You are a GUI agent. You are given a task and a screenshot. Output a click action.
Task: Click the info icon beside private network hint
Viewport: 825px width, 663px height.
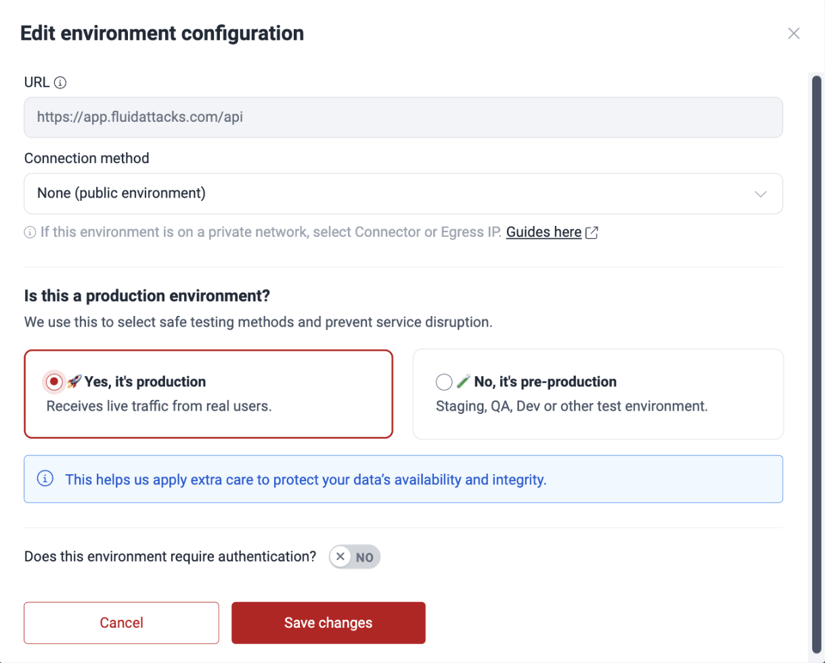[30, 233]
